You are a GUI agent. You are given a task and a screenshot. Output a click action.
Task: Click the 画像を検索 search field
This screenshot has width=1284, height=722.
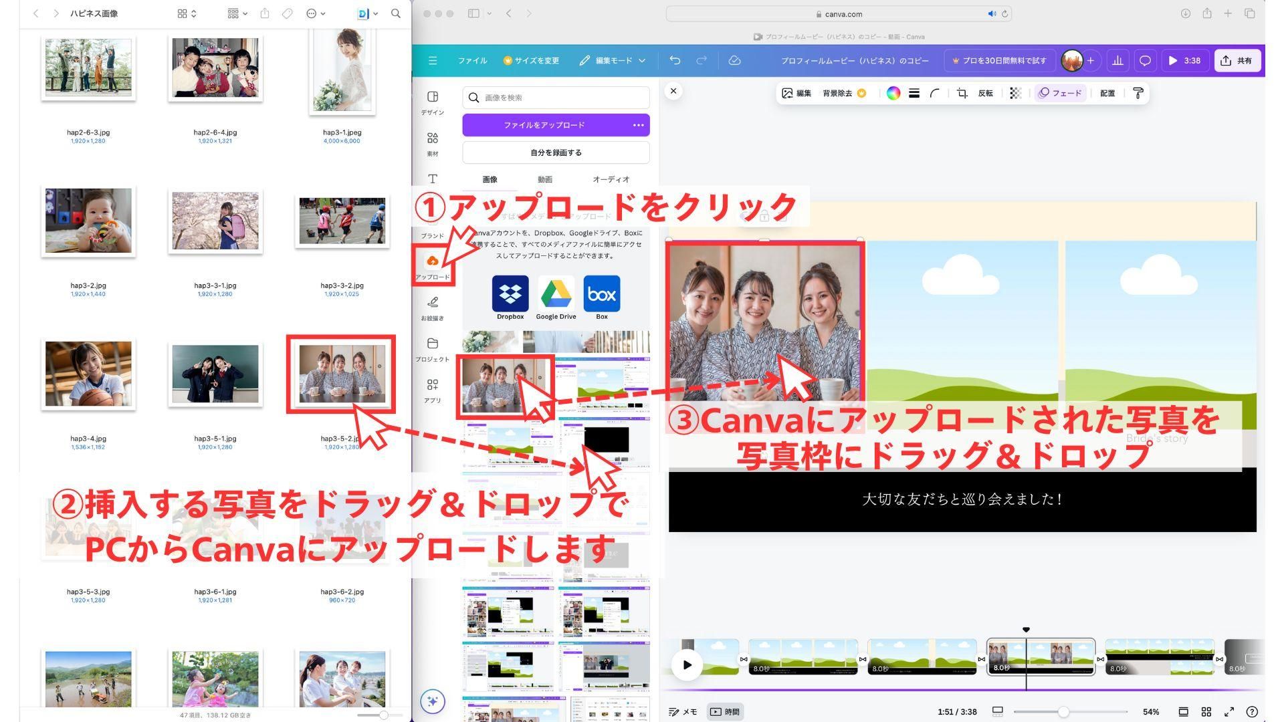556,98
